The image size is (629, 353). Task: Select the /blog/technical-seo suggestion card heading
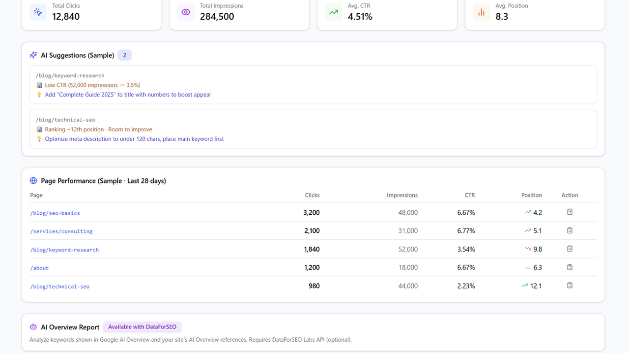click(x=65, y=120)
